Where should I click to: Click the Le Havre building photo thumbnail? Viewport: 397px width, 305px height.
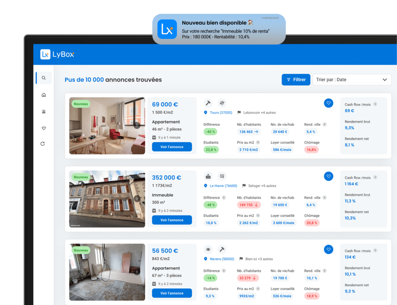[107, 199]
